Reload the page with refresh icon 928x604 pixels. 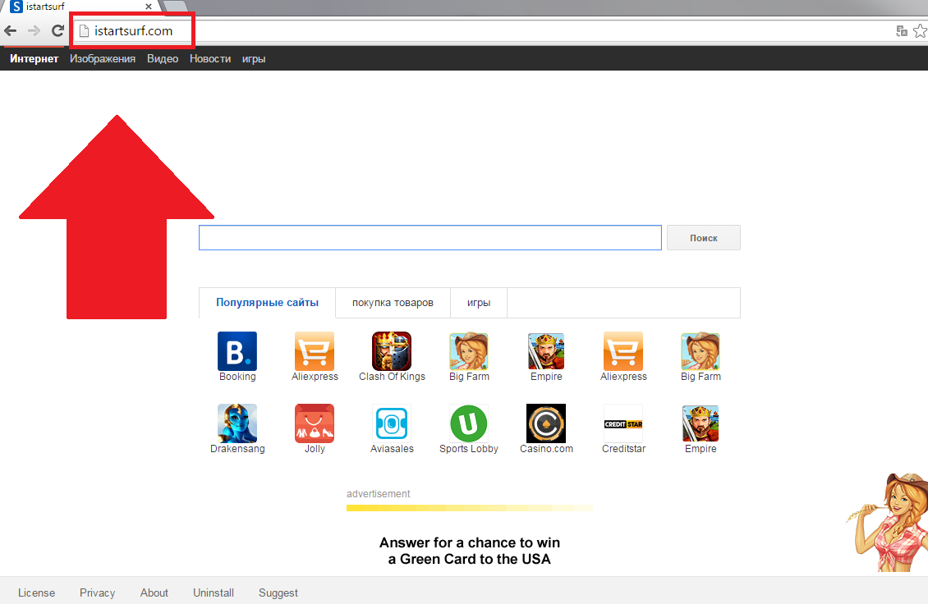pos(57,30)
